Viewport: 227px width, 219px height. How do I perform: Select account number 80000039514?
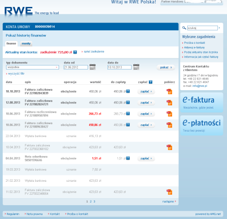coord(45,27)
